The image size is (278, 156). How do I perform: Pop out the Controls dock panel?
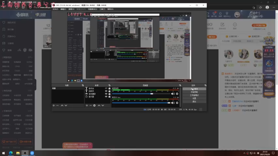tap(205, 85)
